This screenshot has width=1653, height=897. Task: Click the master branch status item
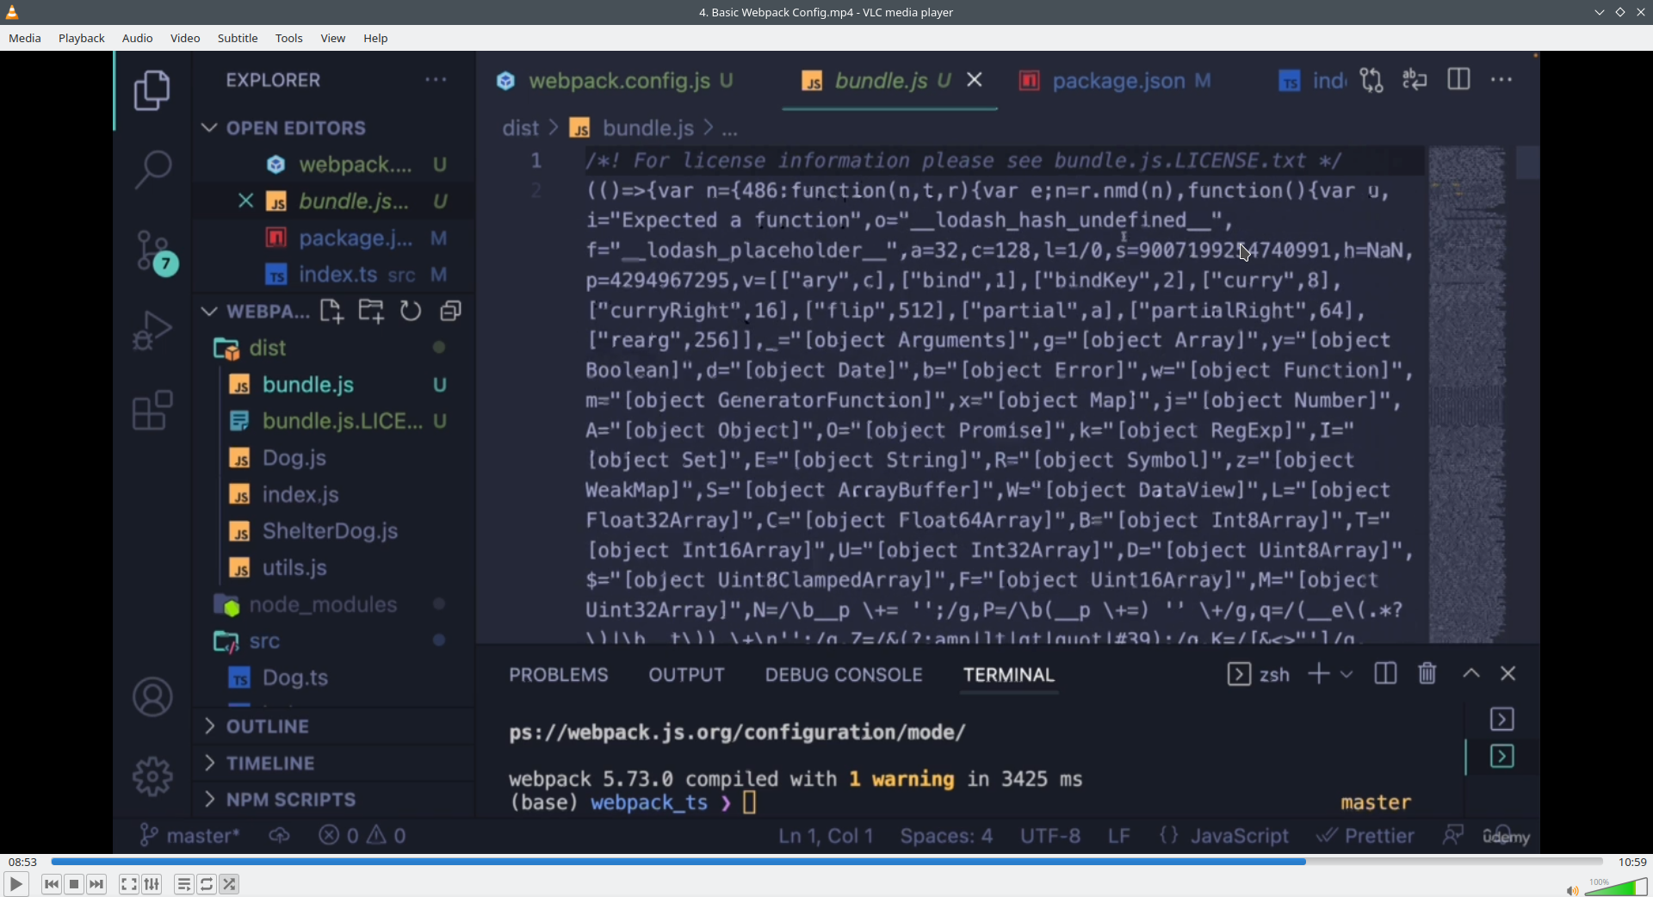[189, 836]
